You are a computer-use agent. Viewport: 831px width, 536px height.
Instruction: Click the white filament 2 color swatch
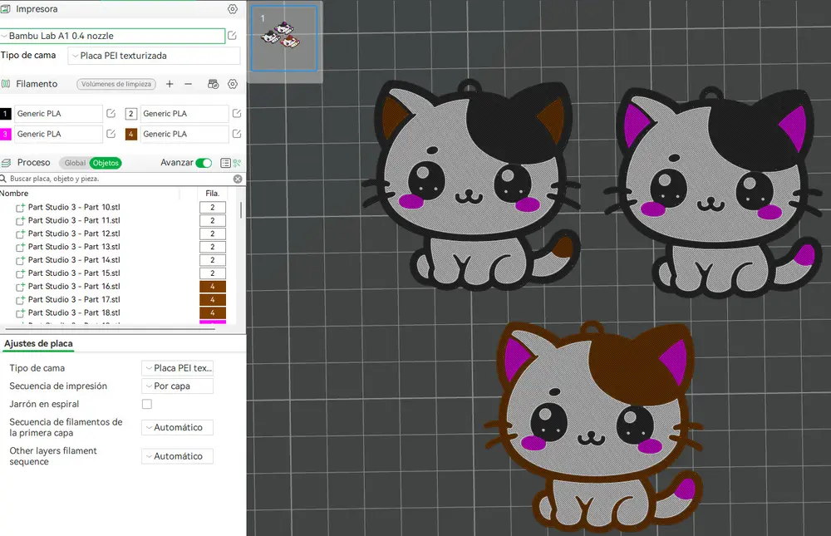tap(131, 114)
